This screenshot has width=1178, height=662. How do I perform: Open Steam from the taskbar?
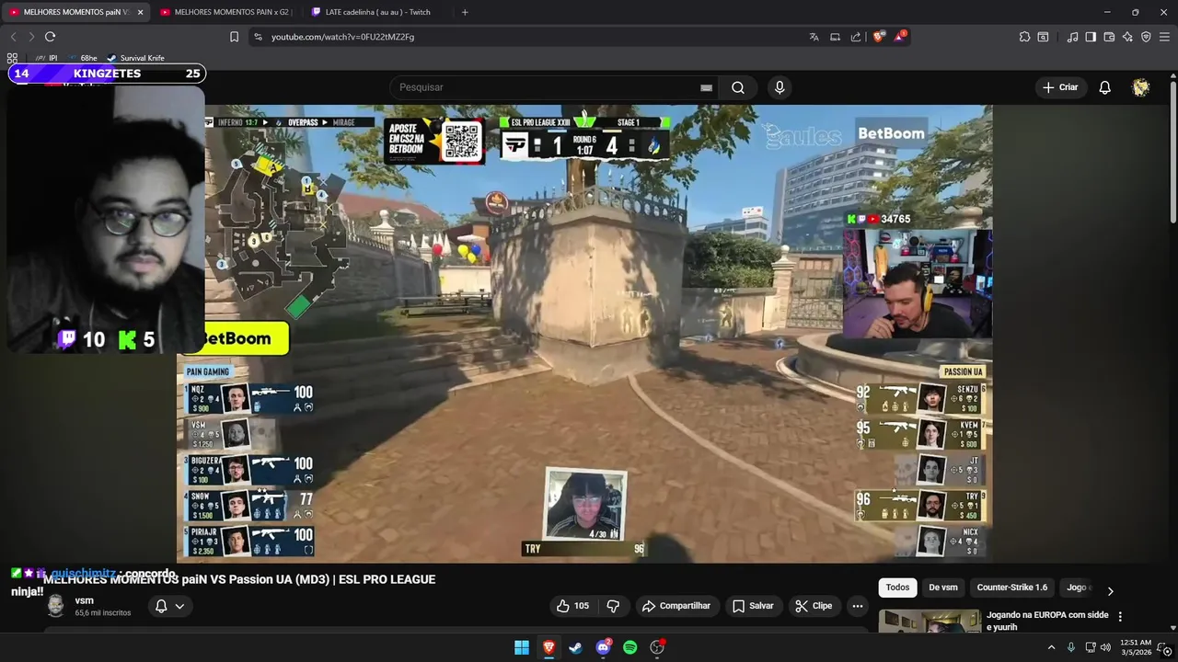pyautogui.click(x=575, y=647)
